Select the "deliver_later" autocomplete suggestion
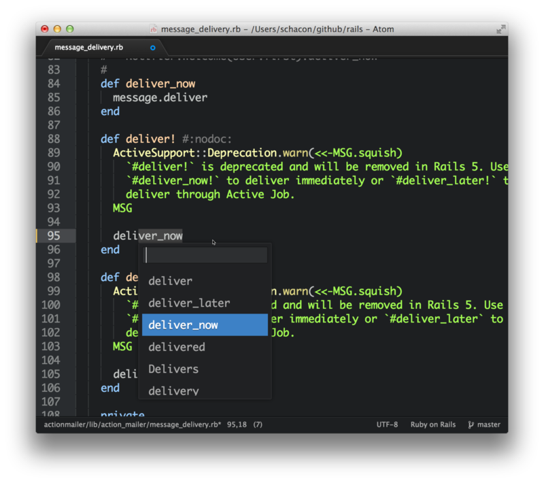Screen dimensions: 544x483 pyautogui.click(x=189, y=303)
